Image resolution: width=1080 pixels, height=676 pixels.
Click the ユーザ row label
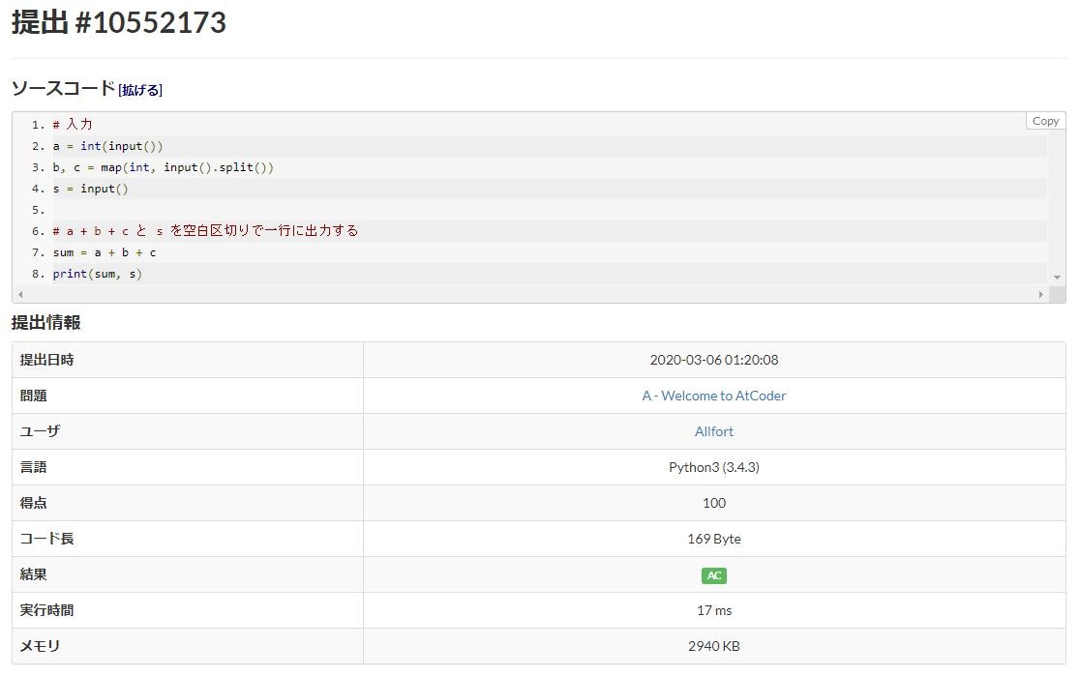(40, 431)
